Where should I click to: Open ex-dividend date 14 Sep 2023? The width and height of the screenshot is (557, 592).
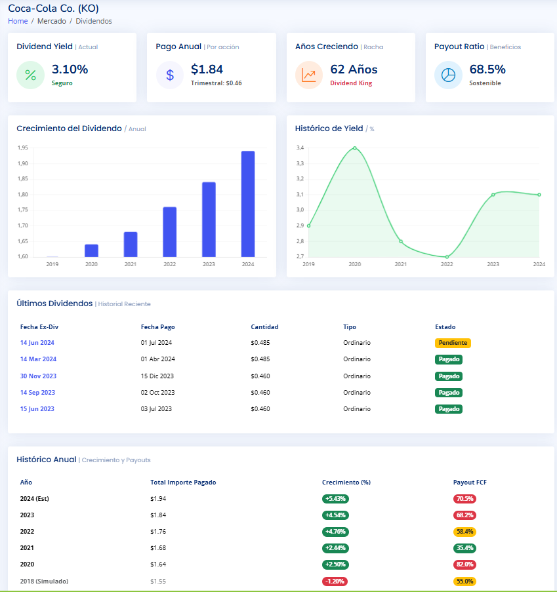37,393
